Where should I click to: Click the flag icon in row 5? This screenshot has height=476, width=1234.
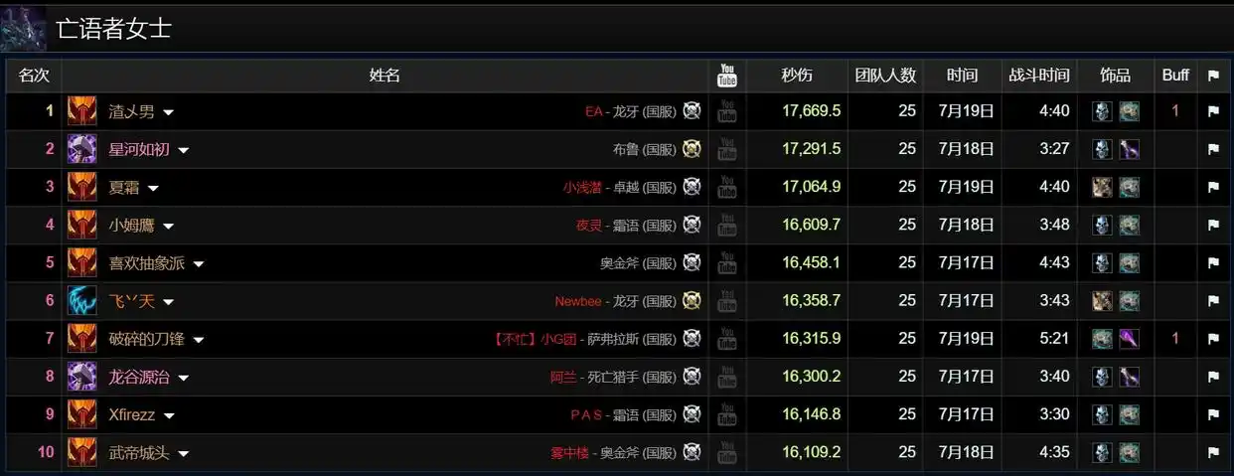tap(1213, 263)
